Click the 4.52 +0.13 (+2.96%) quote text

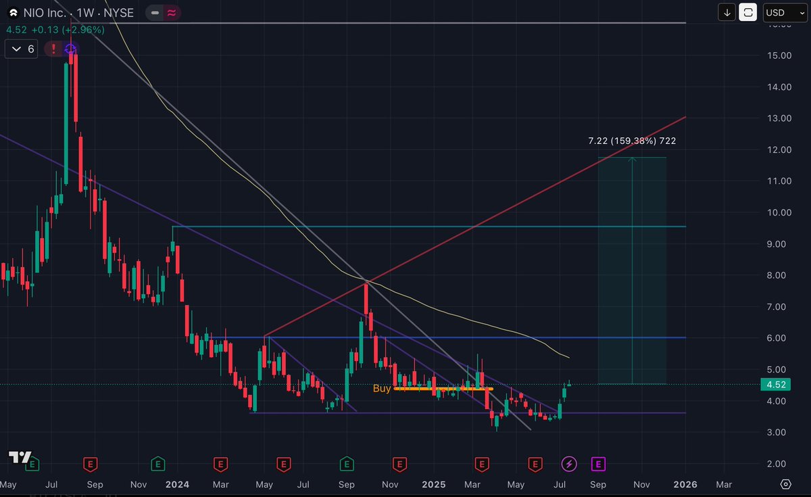tap(55, 30)
